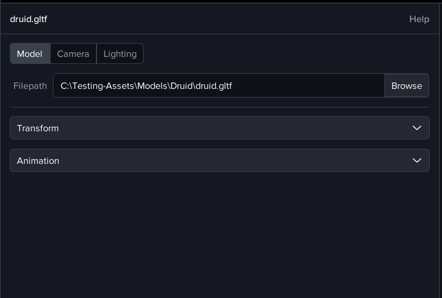Click the divider line below the Filepath row
This screenshot has height=298, width=442.
[x=220, y=107]
